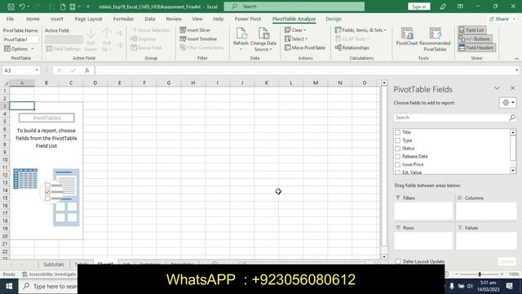The height and width of the screenshot is (294, 522).
Task: Open the notification center icon
Action: coord(509,286)
